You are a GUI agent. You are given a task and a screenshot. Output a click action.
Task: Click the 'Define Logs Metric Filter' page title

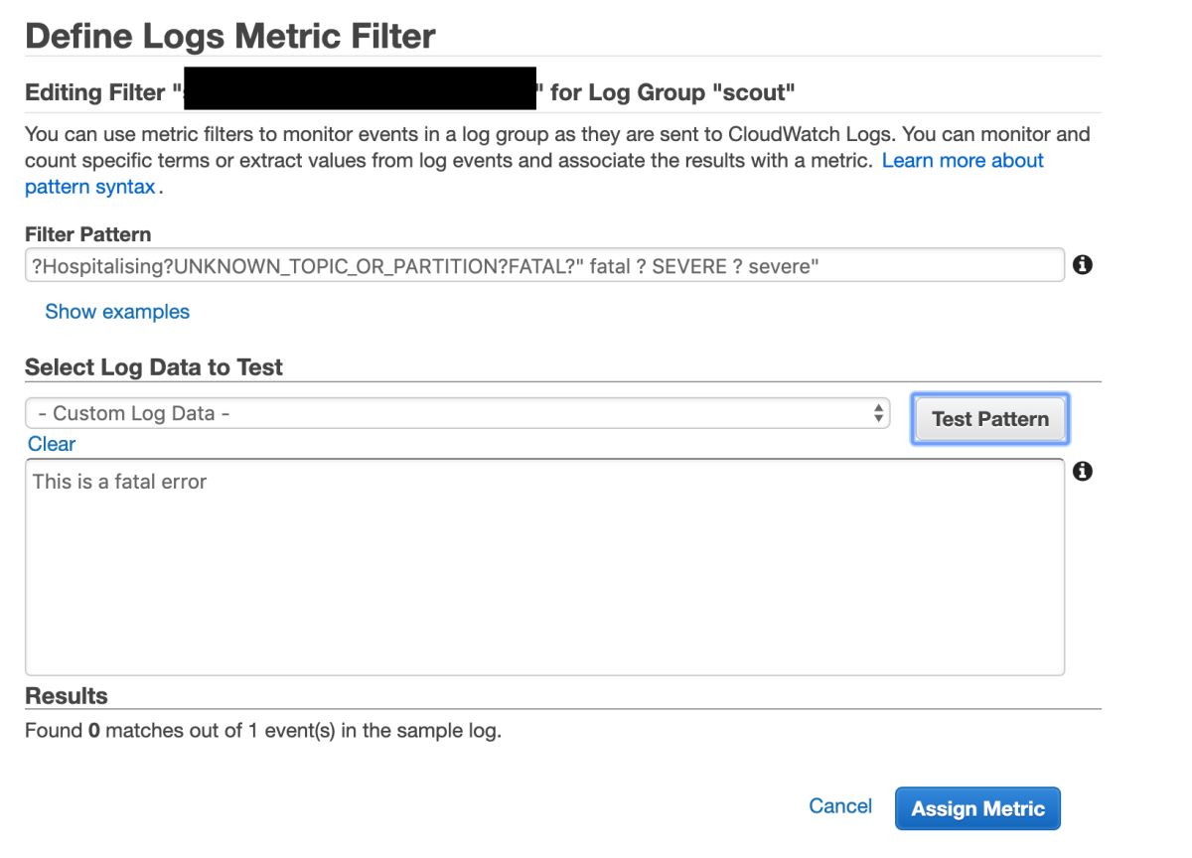click(230, 37)
